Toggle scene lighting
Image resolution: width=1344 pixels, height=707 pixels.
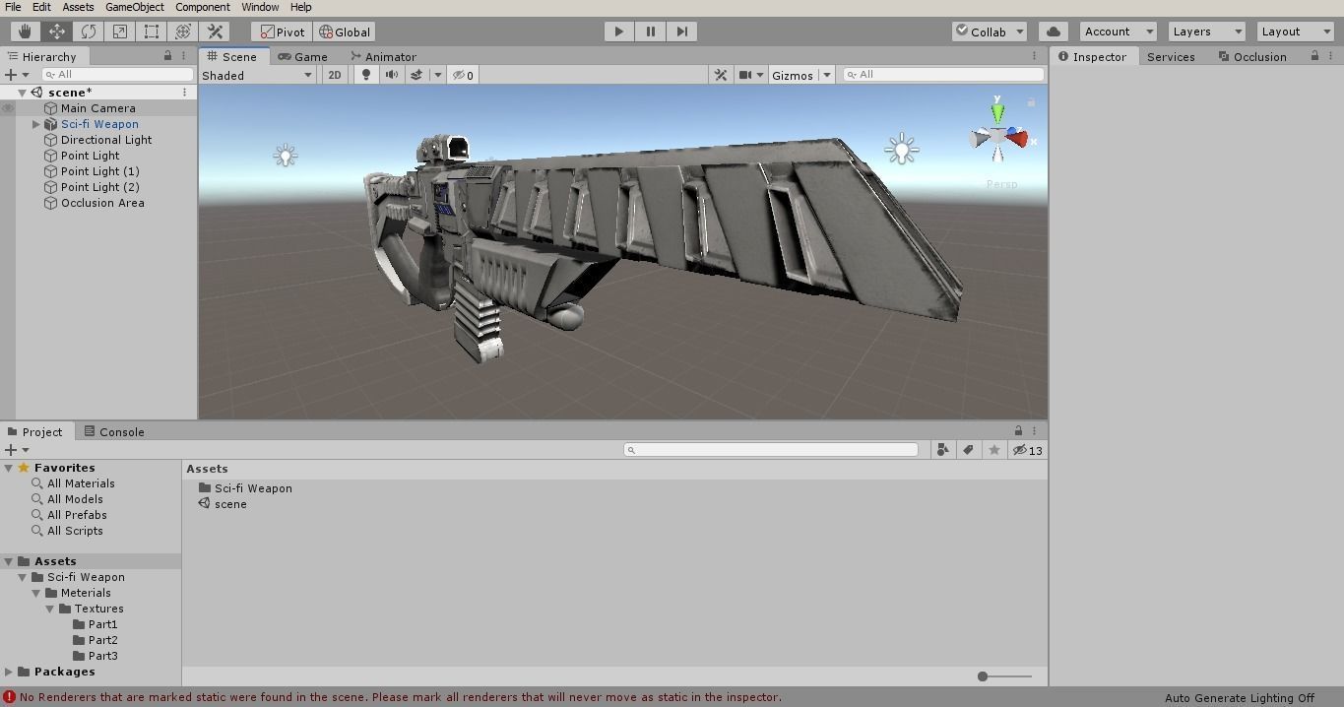[366, 75]
